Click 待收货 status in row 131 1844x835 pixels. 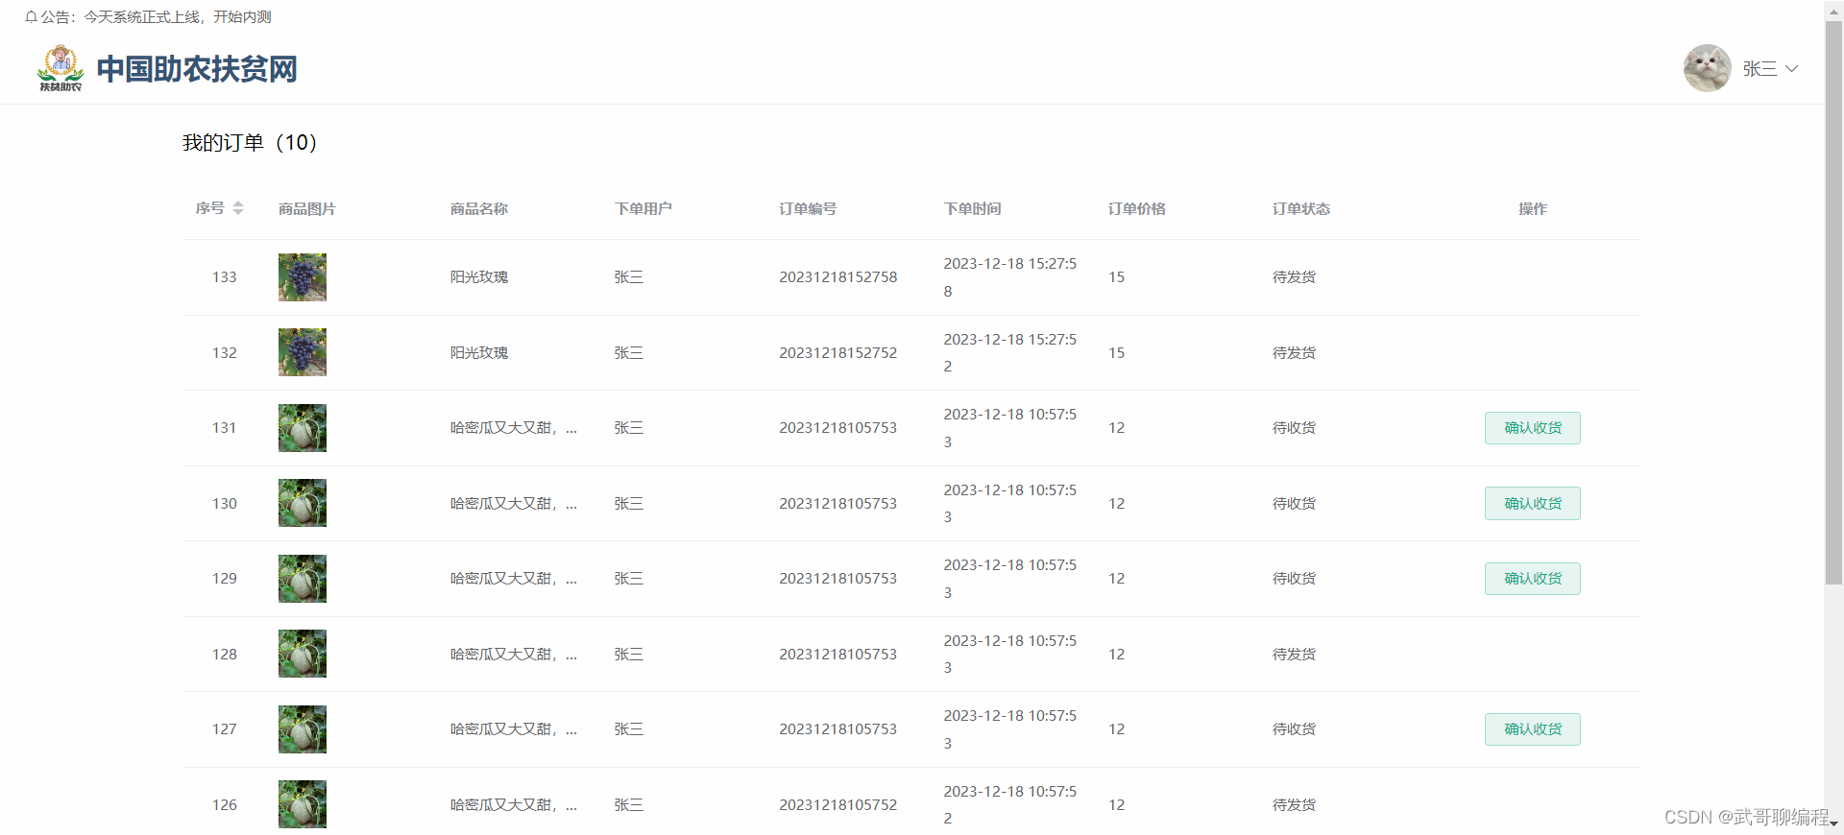[x=1294, y=428]
